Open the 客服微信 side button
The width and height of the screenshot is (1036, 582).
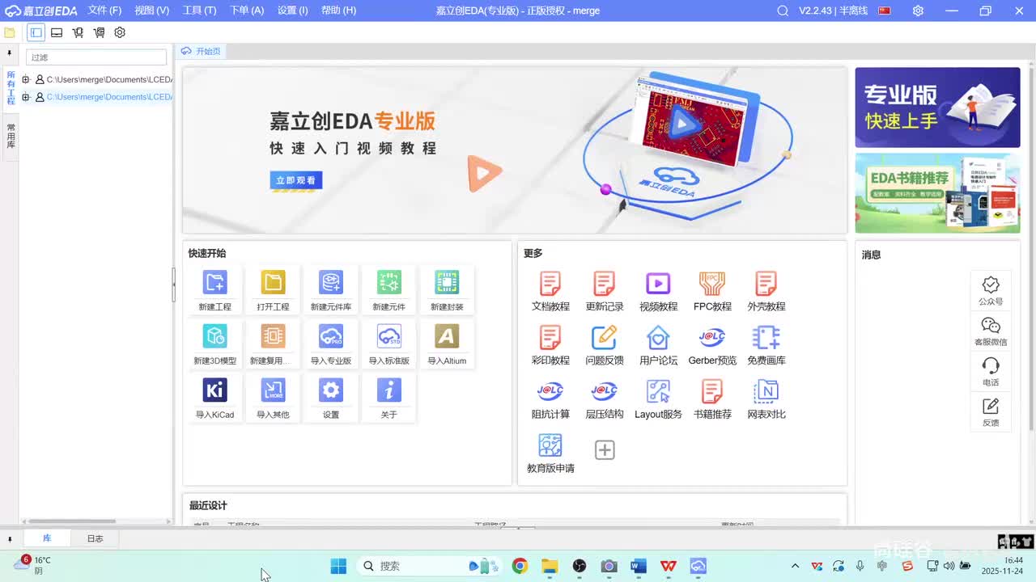click(991, 331)
